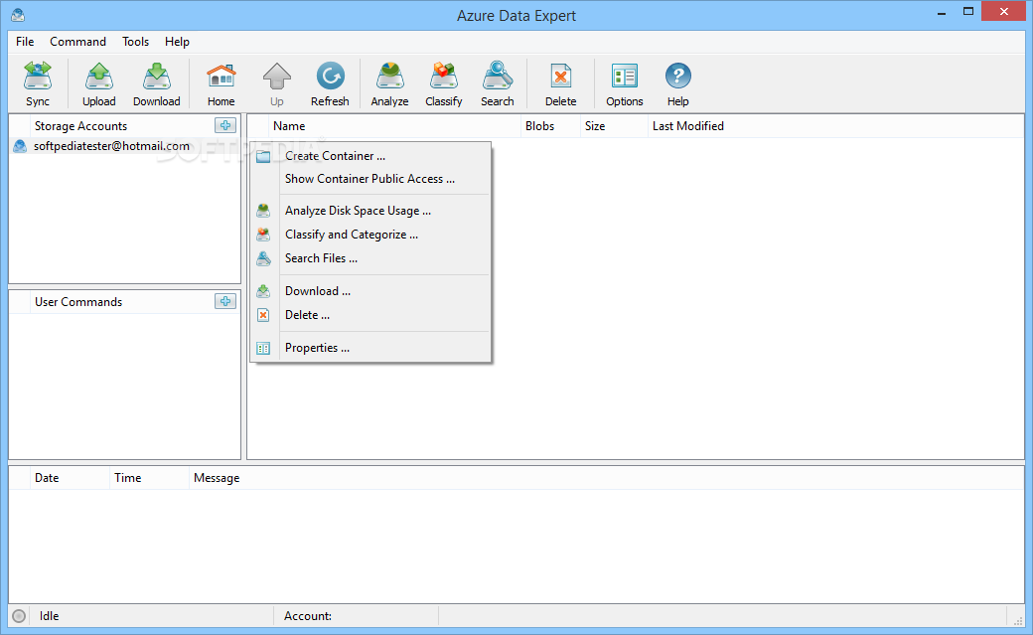
Task: Click the Idle status text
Action: point(50,616)
